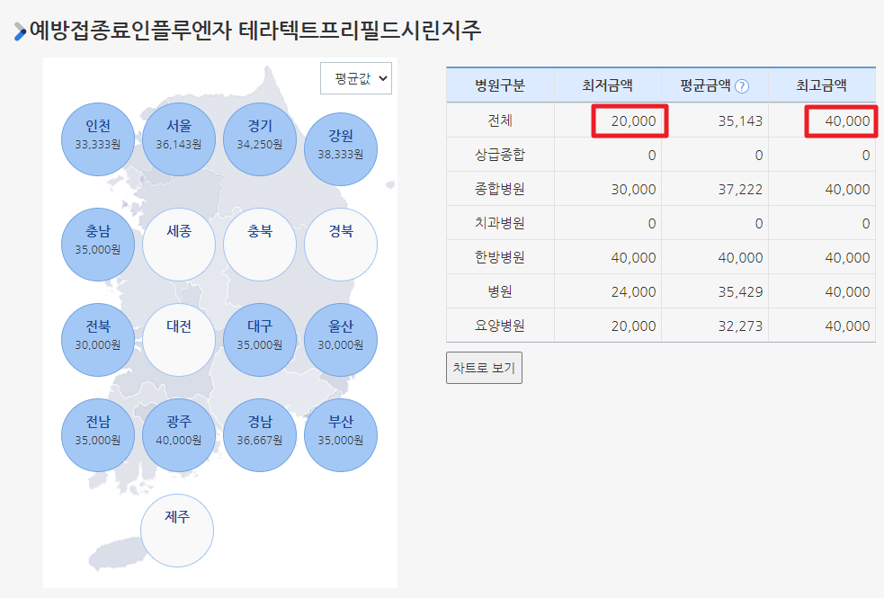Click the help icon next to 평균금액

coord(742,86)
